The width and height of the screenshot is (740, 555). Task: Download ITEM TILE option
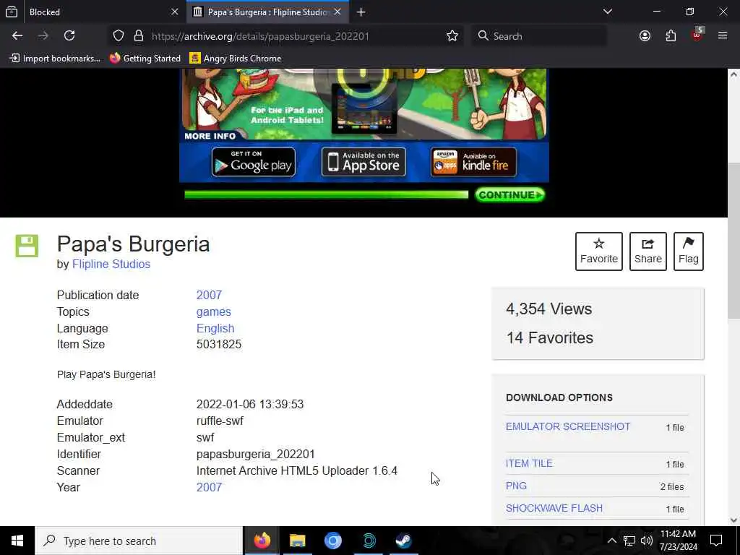529,463
